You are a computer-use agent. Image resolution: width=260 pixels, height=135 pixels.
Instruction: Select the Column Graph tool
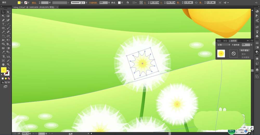[x=8, y=56]
